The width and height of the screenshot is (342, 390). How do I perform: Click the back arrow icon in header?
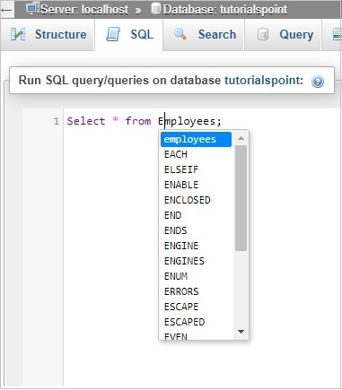[x=6, y=10]
